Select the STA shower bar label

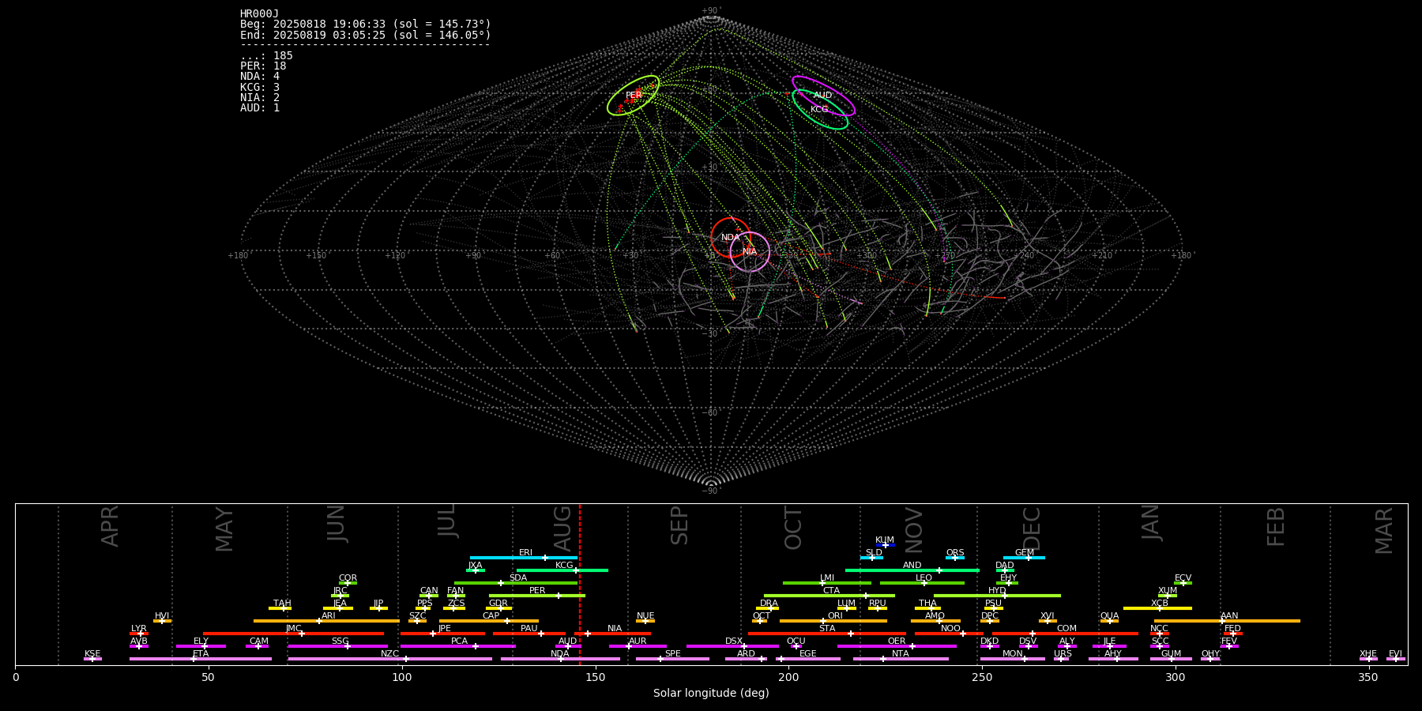pyautogui.click(x=827, y=629)
